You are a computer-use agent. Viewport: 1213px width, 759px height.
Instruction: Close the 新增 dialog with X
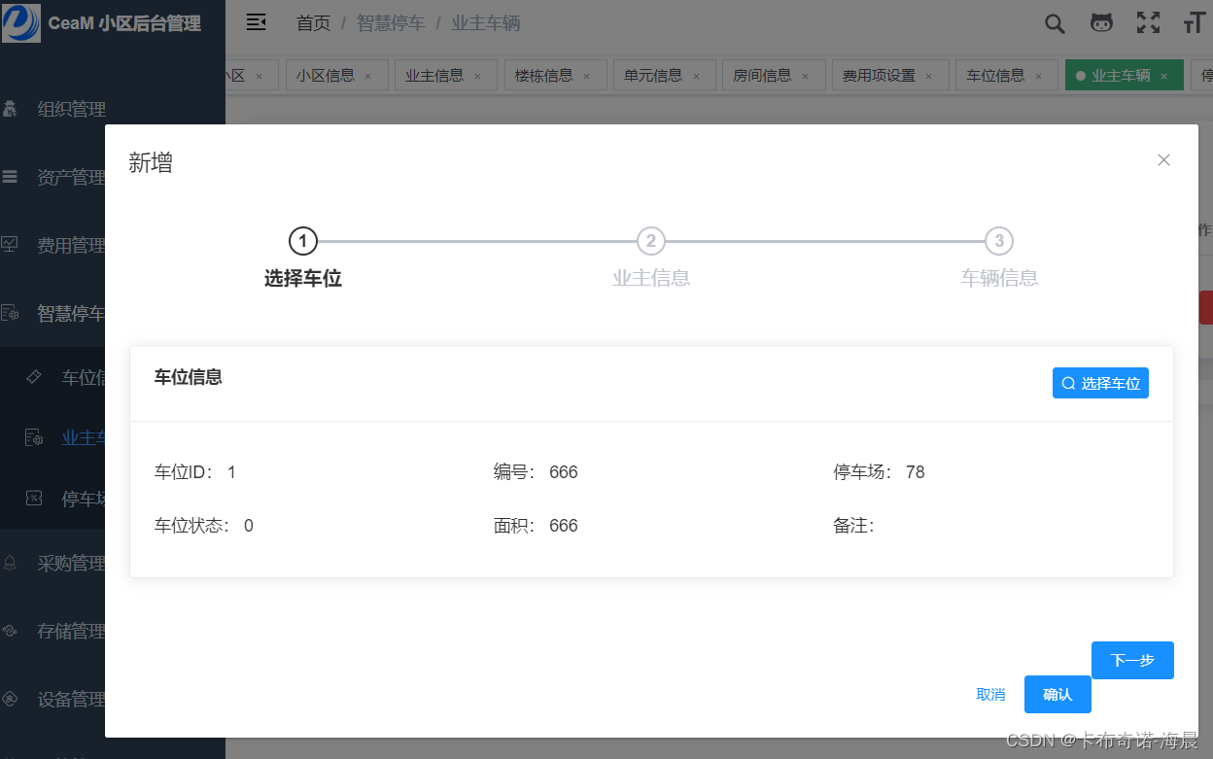pyautogui.click(x=1163, y=160)
